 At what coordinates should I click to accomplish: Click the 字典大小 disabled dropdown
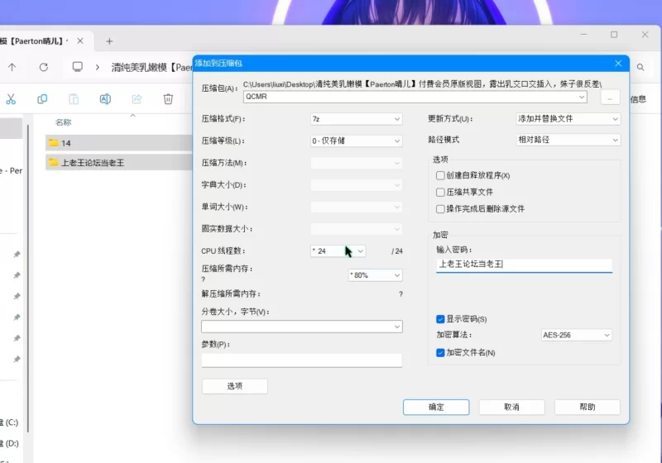click(x=357, y=184)
